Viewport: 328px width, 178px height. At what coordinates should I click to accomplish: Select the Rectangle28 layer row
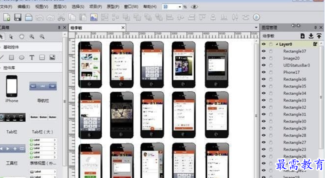pos(290,135)
